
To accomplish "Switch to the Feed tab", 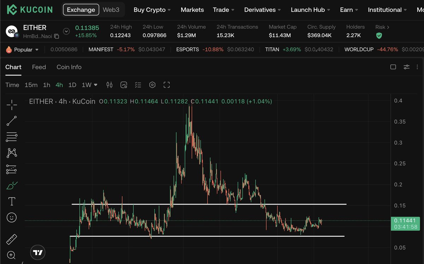I will (39, 67).
